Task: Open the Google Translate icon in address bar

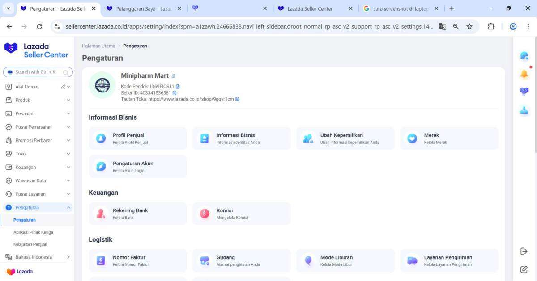Action: 443,26
